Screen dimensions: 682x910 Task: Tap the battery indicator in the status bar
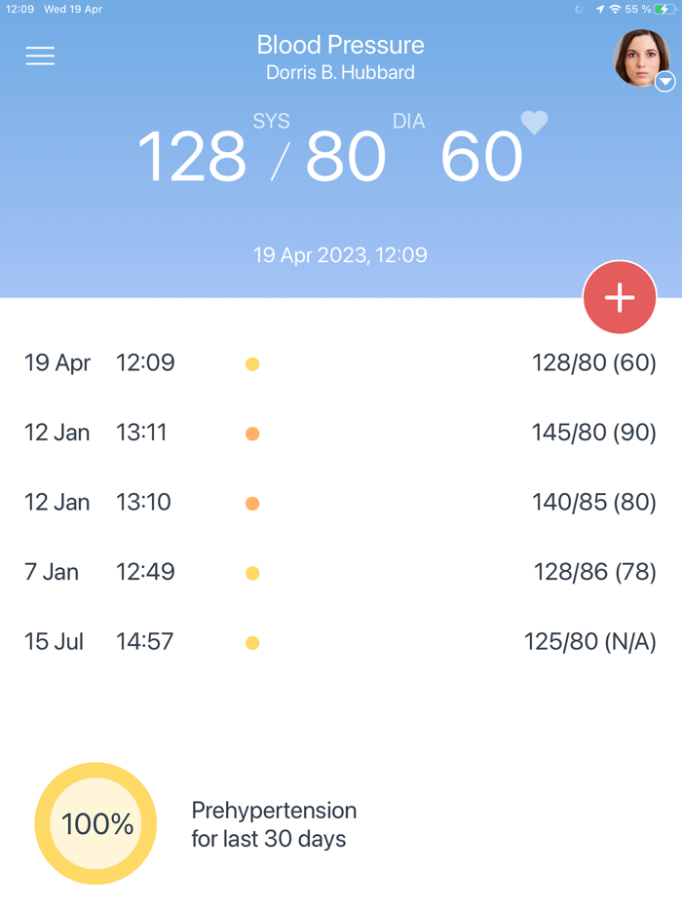click(x=662, y=9)
